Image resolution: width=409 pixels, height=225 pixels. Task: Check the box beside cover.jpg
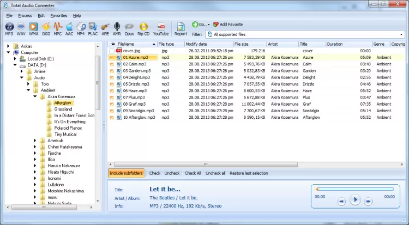tap(112, 51)
